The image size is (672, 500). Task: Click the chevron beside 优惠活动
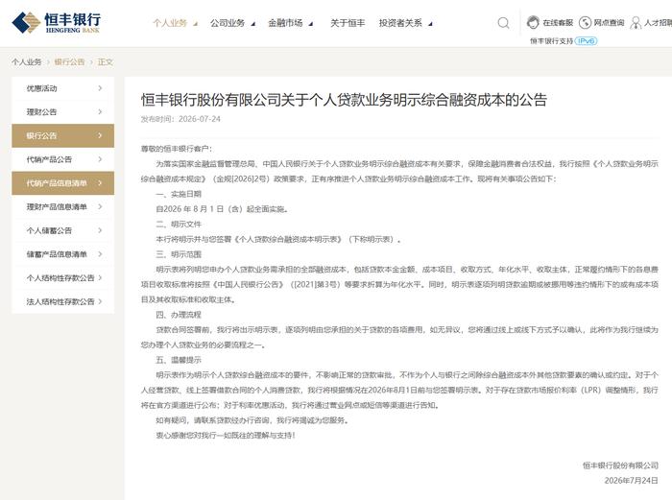click(x=100, y=88)
